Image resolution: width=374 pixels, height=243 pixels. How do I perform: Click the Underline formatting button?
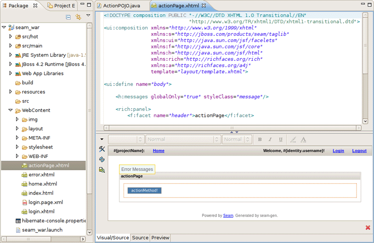click(x=281, y=139)
